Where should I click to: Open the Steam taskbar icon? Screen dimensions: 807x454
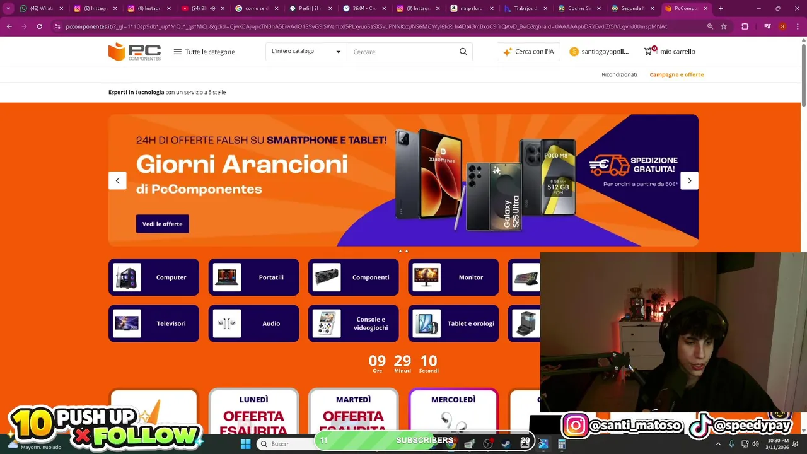point(506,444)
